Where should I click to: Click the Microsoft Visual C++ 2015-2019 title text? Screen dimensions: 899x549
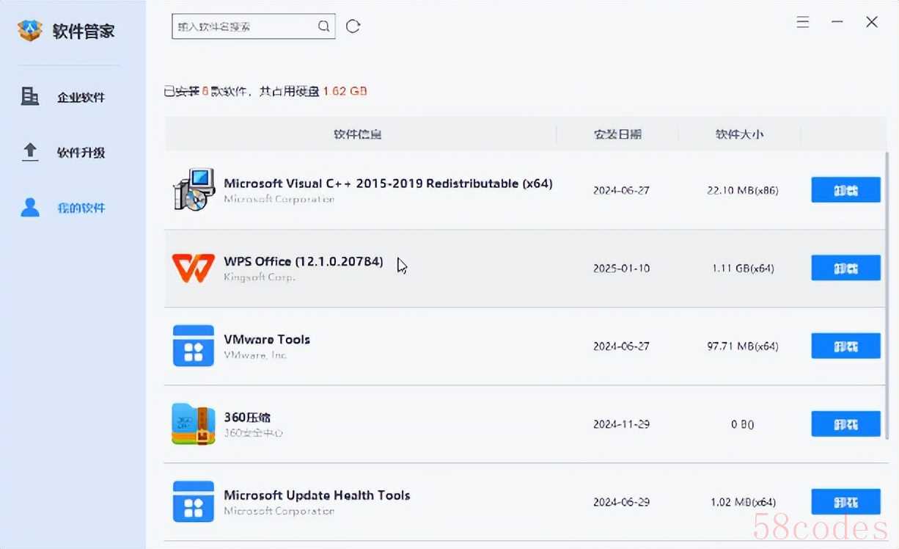point(388,183)
